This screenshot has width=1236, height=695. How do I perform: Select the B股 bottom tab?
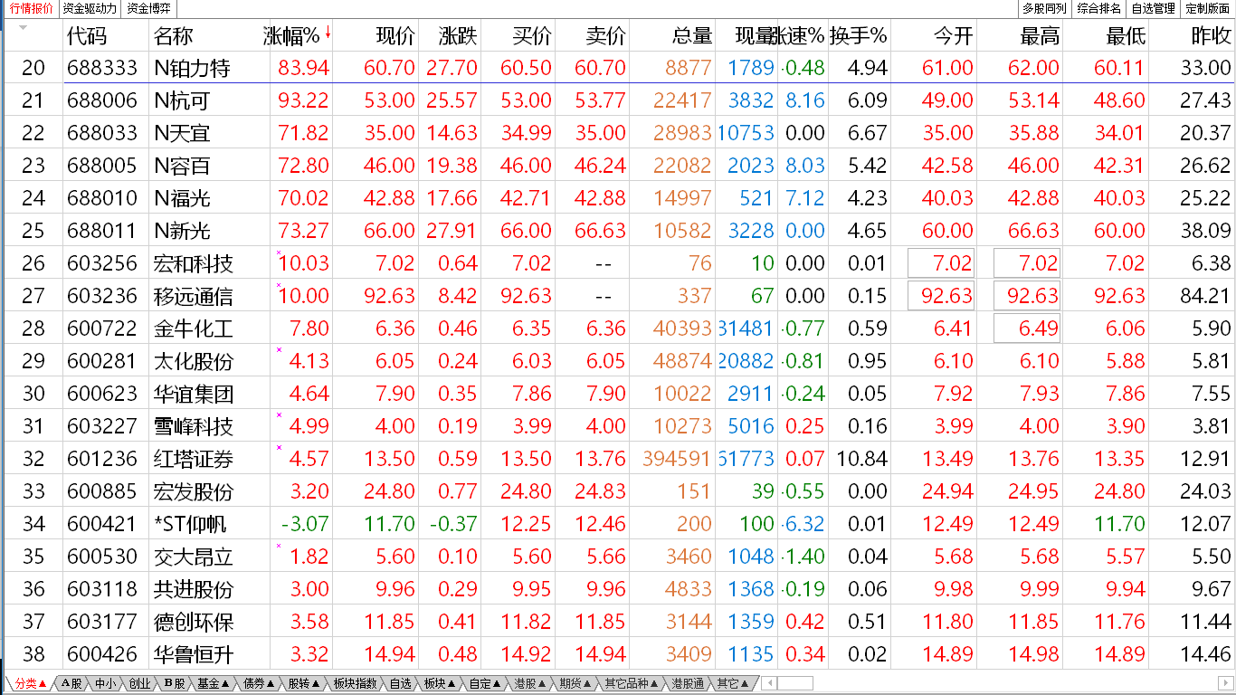[175, 683]
